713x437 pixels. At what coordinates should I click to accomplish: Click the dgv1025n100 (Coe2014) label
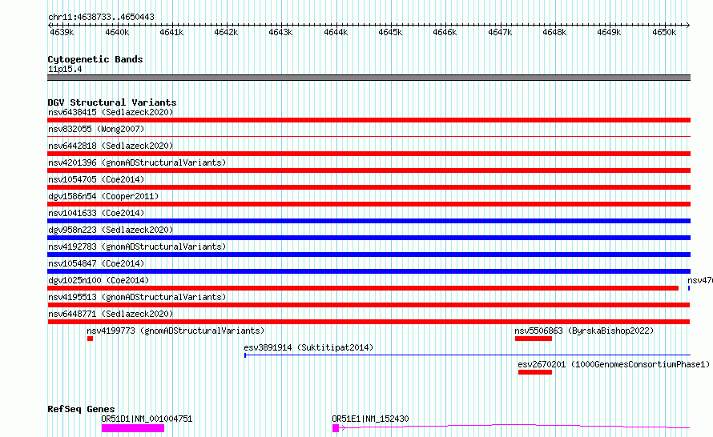click(x=99, y=280)
